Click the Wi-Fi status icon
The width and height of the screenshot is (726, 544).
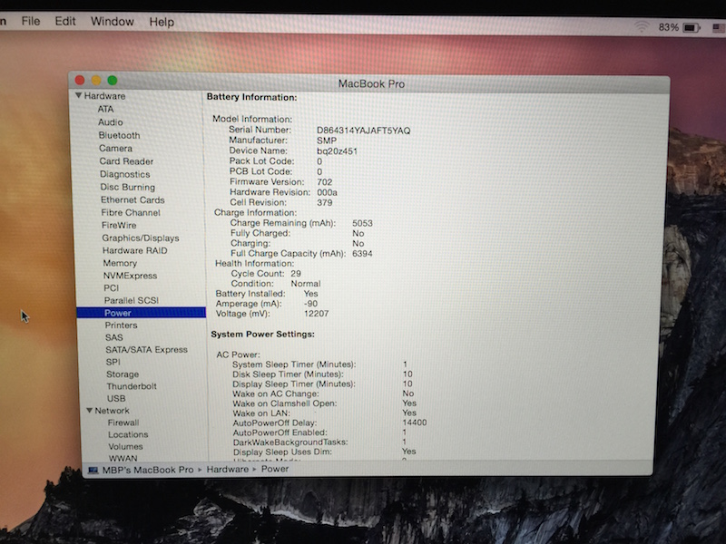(x=642, y=26)
